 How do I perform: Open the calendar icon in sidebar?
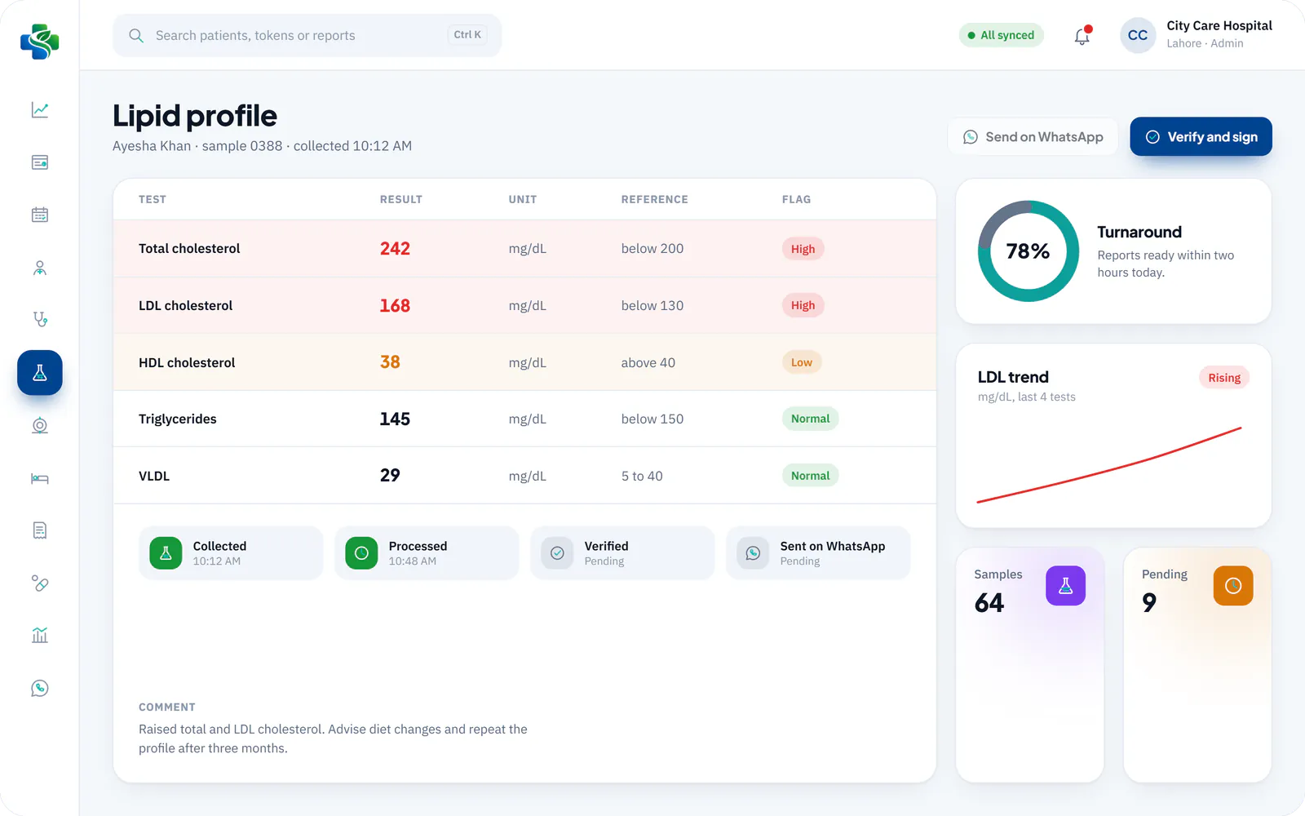coord(40,215)
